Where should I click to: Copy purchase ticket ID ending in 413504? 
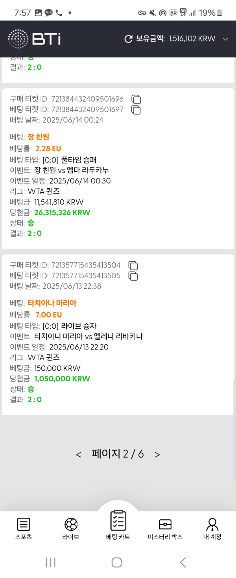coord(133,265)
